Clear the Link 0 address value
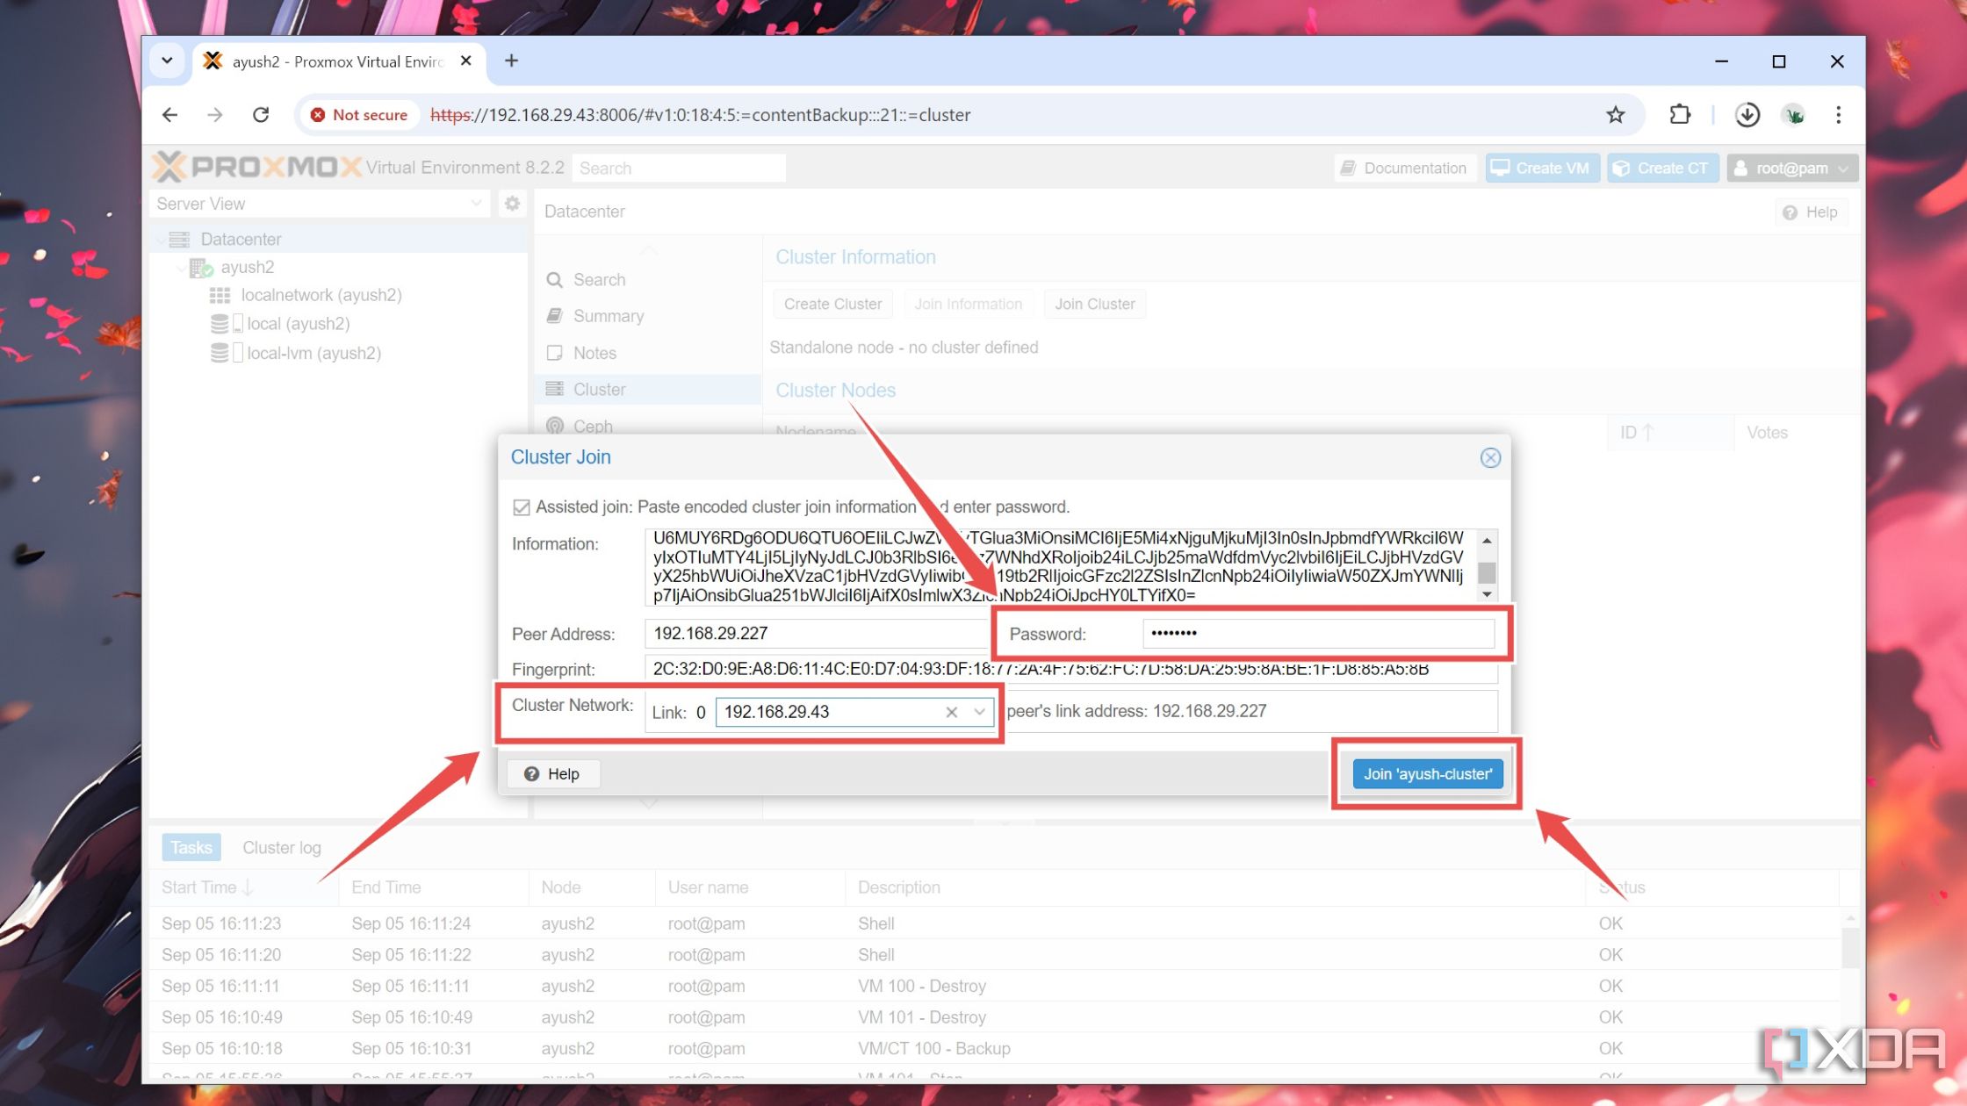Image resolution: width=1967 pixels, height=1106 pixels. point(951,712)
